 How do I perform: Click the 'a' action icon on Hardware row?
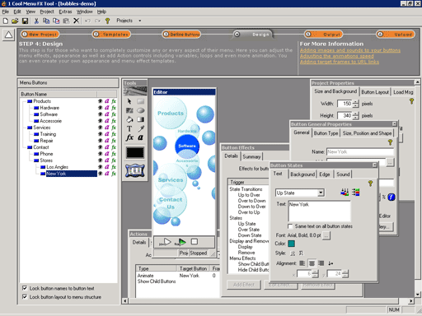pyautogui.click(x=107, y=108)
